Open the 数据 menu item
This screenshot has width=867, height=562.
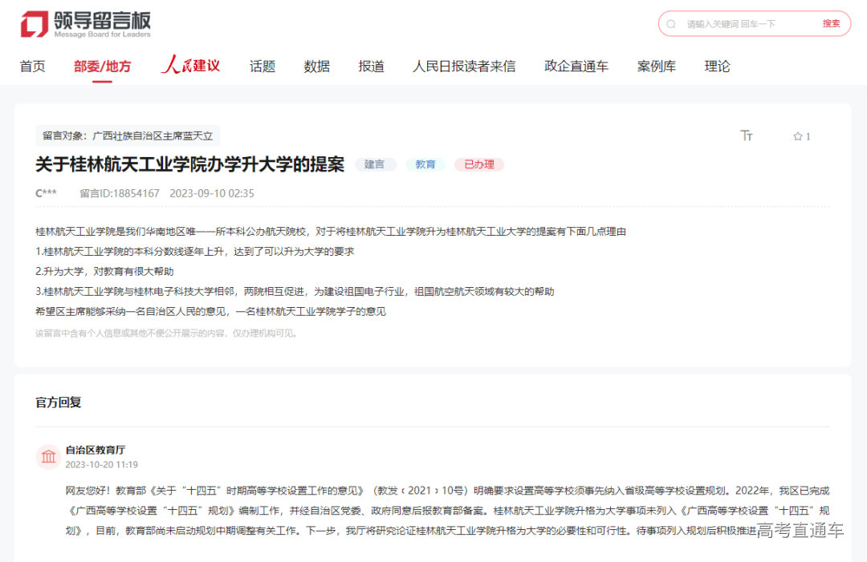click(x=316, y=66)
